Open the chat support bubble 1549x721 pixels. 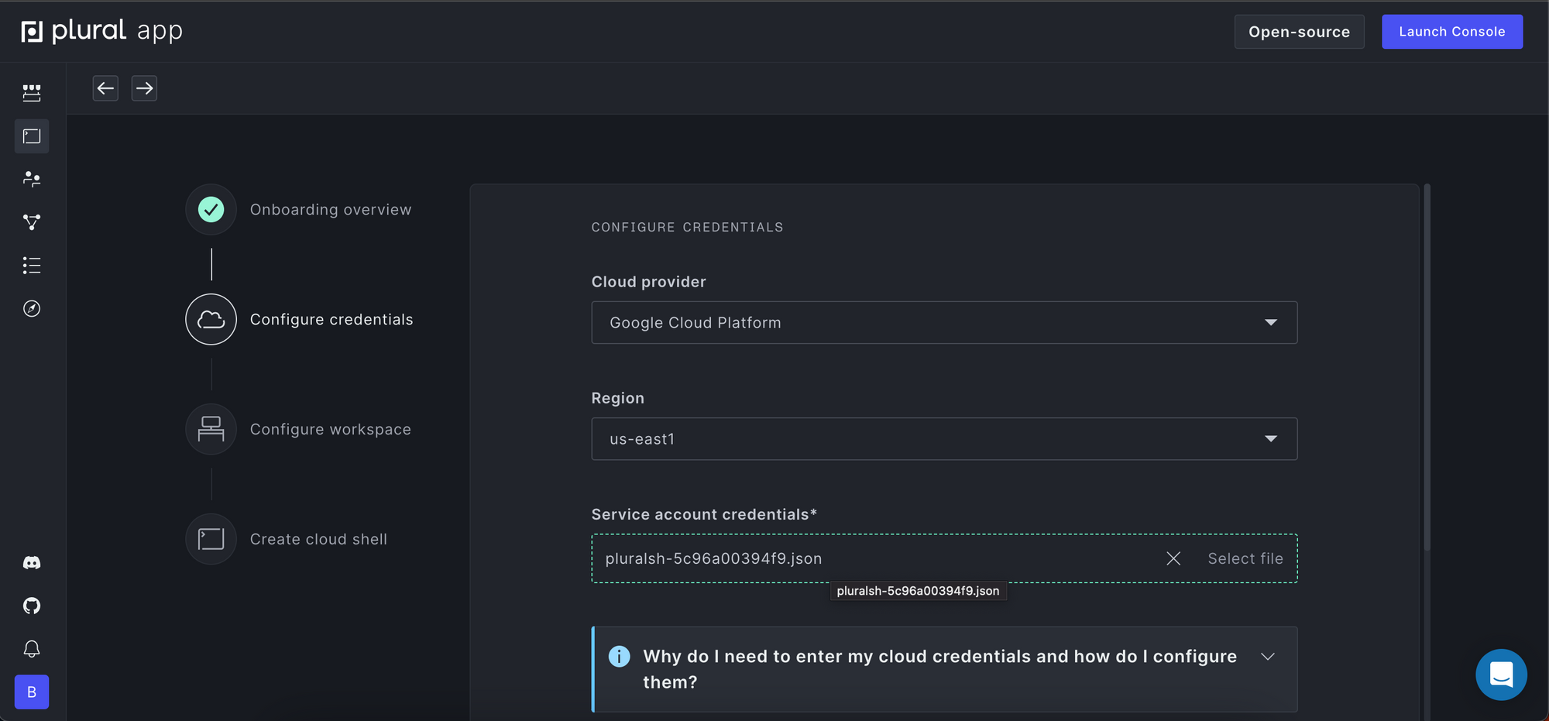1501,675
